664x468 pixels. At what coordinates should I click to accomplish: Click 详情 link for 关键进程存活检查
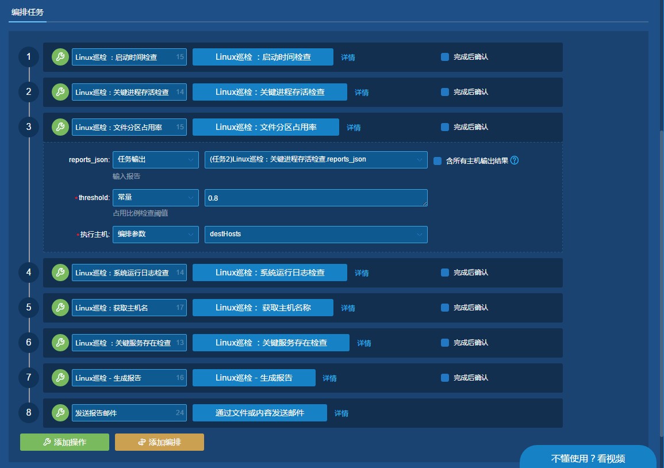point(362,93)
